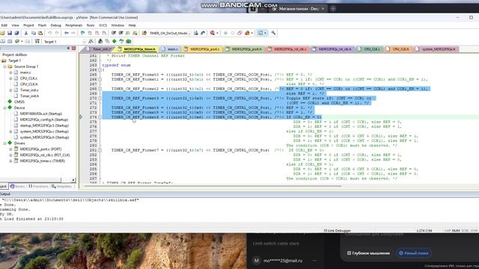Expand the MDR32F9Qx_timer.c (TIMER) node
This screenshot has width=479, height=269.
pyautogui.click(x=10, y=161)
